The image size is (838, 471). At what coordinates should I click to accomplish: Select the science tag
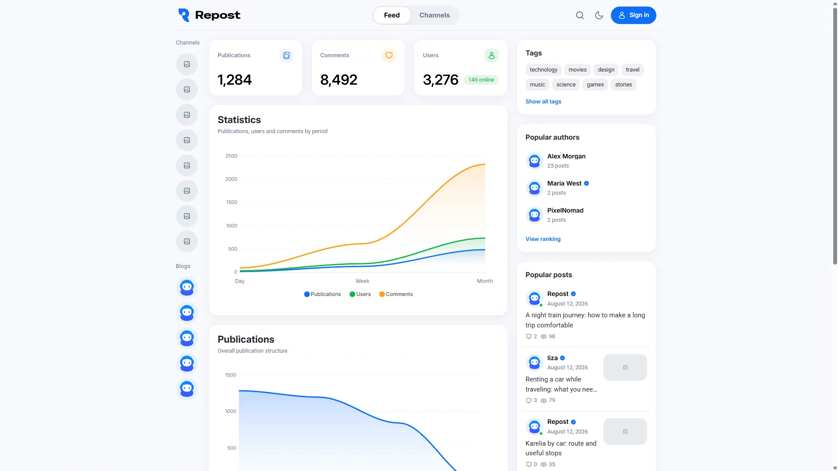566,85
